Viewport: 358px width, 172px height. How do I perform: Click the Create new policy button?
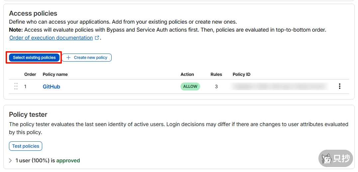coord(87,58)
